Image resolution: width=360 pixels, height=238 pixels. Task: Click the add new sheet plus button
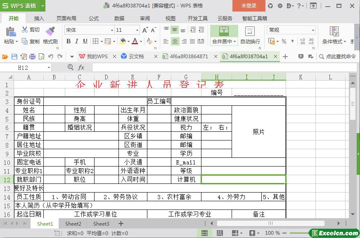pos(121,224)
